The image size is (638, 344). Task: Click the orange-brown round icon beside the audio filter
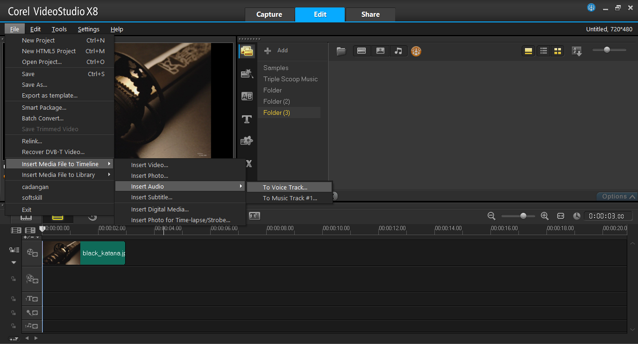(416, 51)
